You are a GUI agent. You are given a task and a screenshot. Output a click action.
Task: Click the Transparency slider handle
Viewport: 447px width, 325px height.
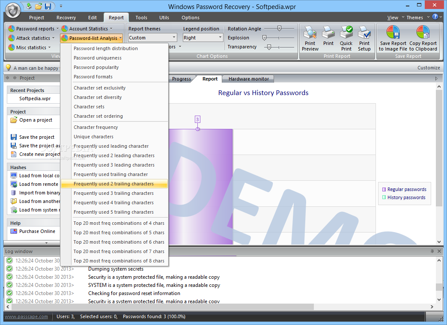click(269, 47)
